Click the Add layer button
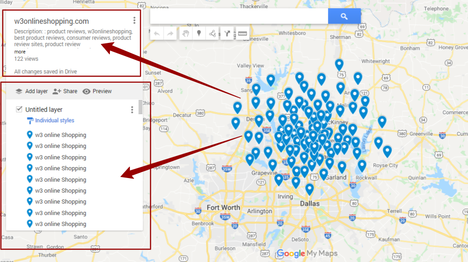468x262 pixels. click(x=31, y=91)
